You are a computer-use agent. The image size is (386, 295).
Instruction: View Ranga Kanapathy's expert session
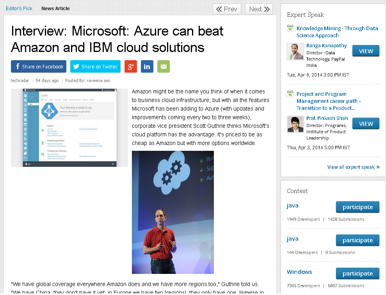(x=366, y=51)
